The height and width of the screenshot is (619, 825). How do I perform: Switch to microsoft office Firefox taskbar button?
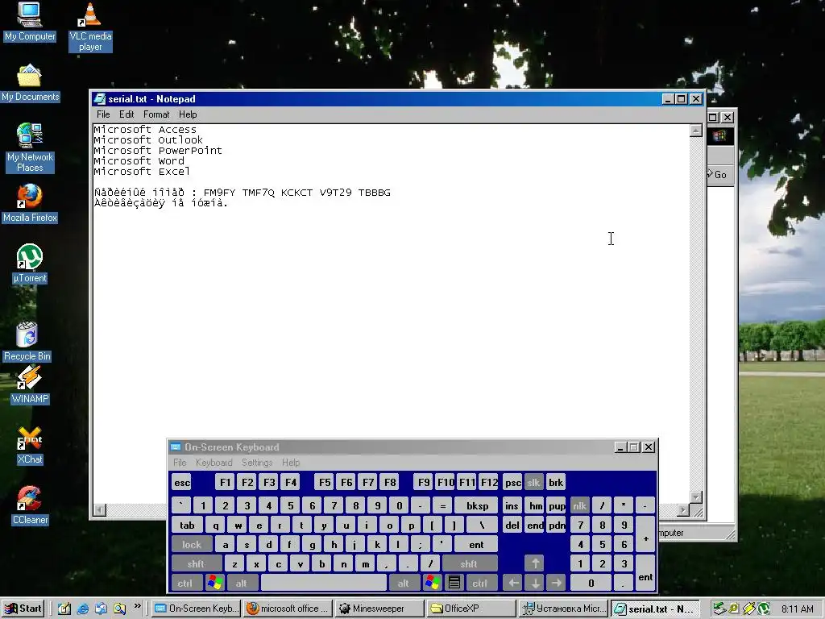288,609
